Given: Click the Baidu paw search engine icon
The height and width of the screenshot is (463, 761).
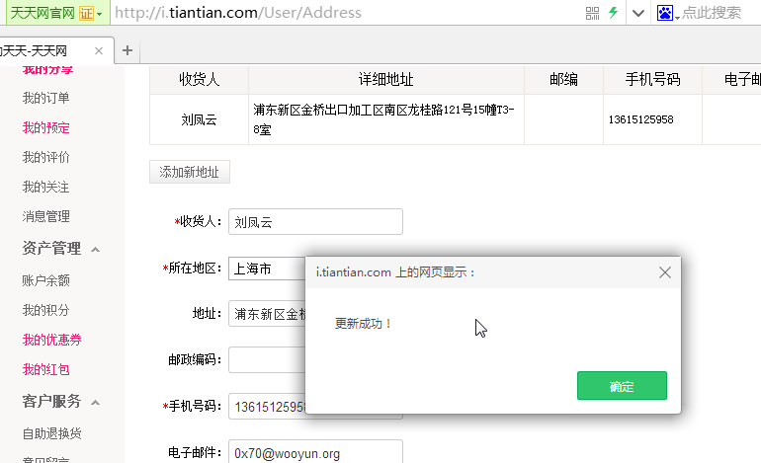Looking at the screenshot, I should (x=665, y=13).
